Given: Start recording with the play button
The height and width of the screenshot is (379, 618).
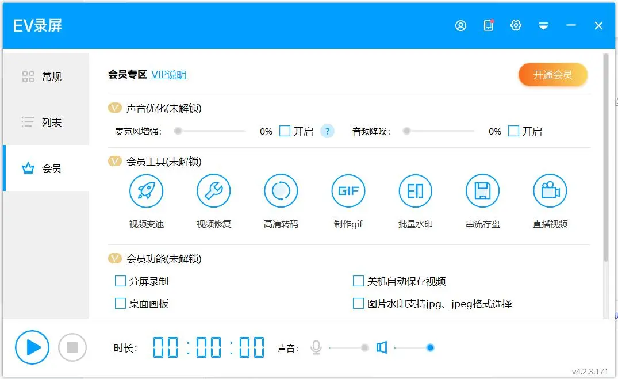Looking at the screenshot, I should click(32, 347).
